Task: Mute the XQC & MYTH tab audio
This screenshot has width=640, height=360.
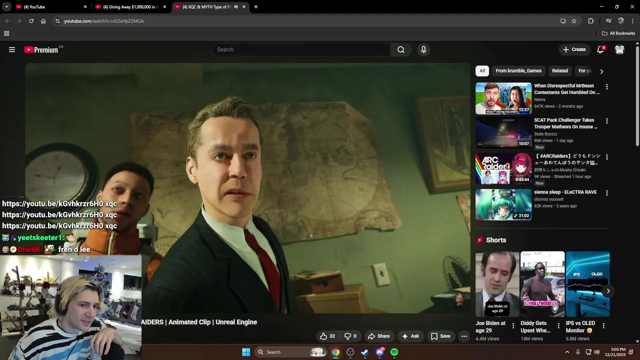Action: pyautogui.click(x=236, y=7)
